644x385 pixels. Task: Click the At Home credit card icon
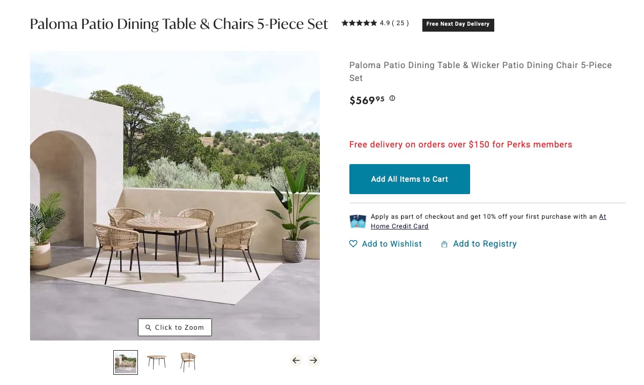pos(358,221)
